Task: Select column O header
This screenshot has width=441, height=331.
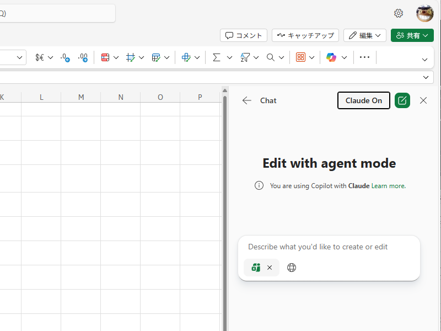Action: (160, 98)
